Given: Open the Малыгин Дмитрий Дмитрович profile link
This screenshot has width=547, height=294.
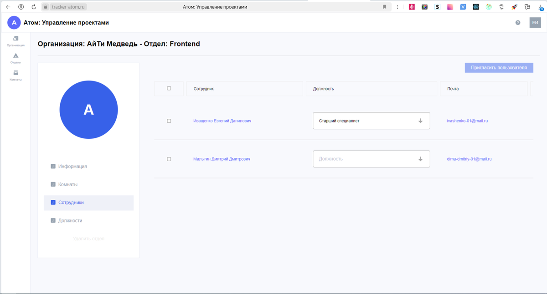Looking at the screenshot, I should coord(222,159).
